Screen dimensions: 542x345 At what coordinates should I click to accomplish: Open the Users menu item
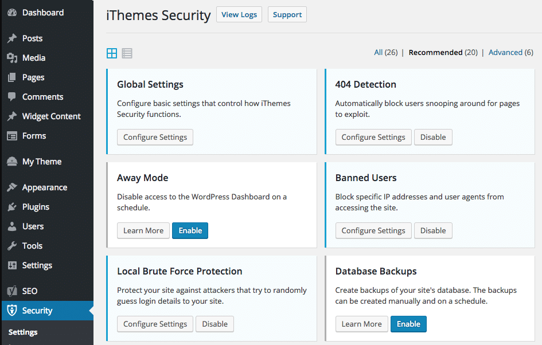coord(33,226)
